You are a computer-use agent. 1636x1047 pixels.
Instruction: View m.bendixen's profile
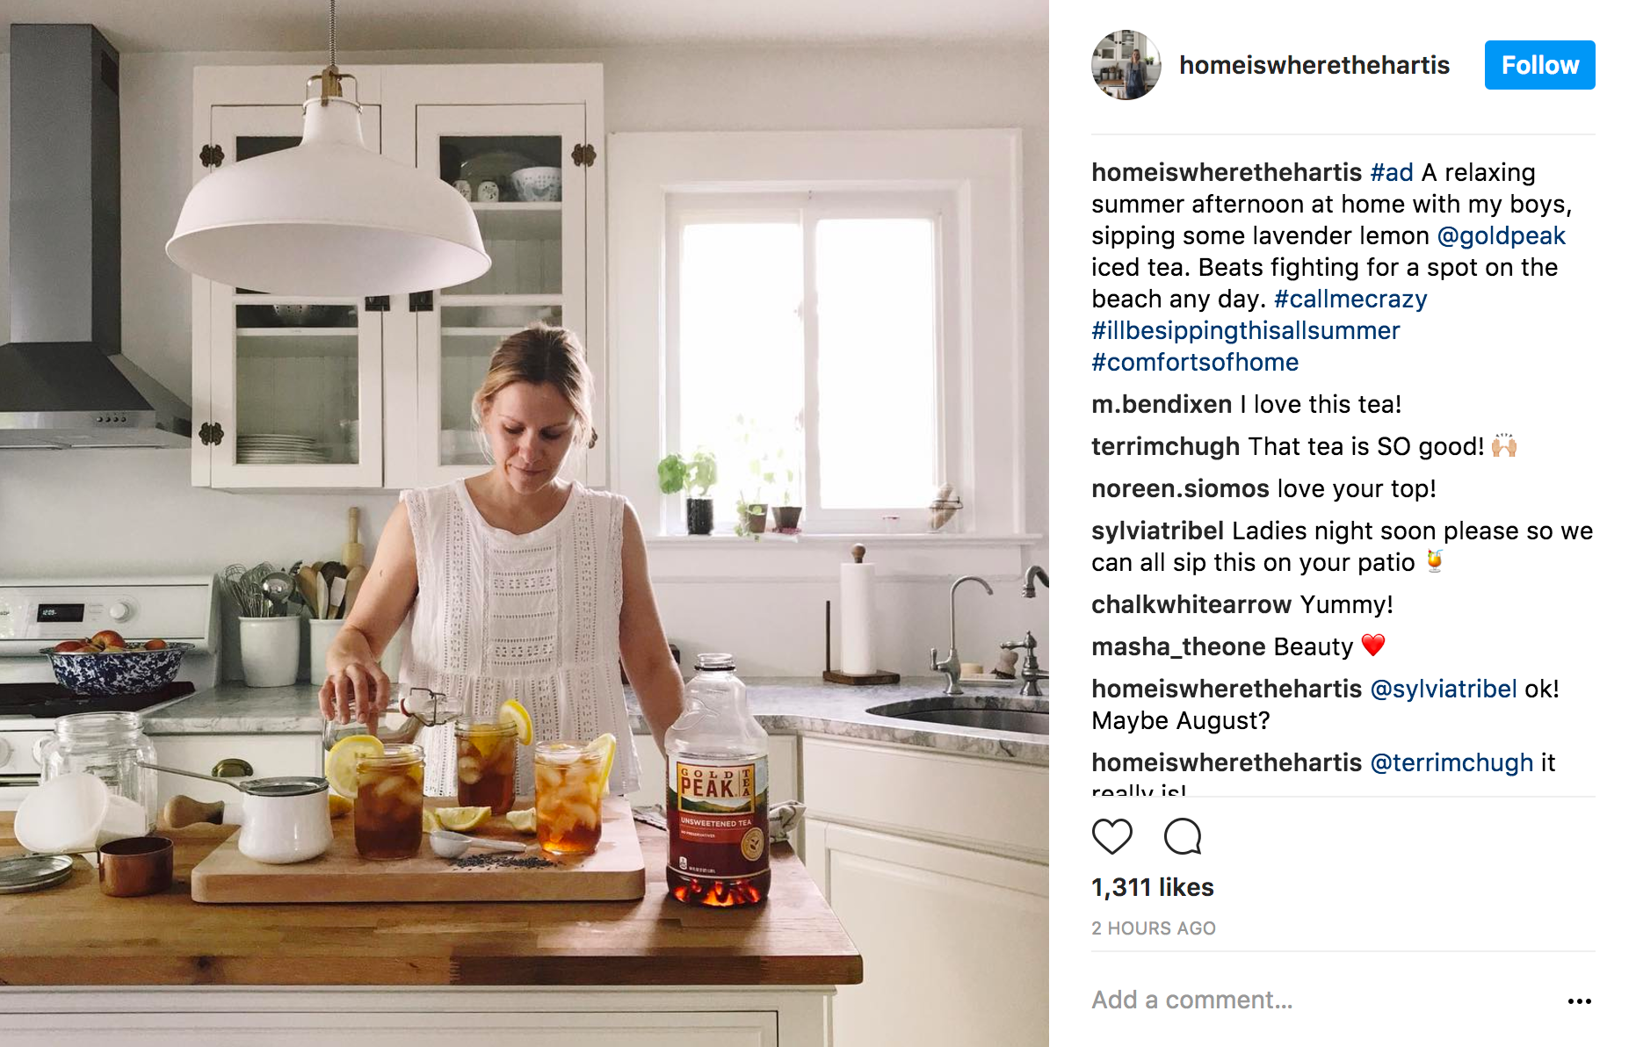(1162, 404)
